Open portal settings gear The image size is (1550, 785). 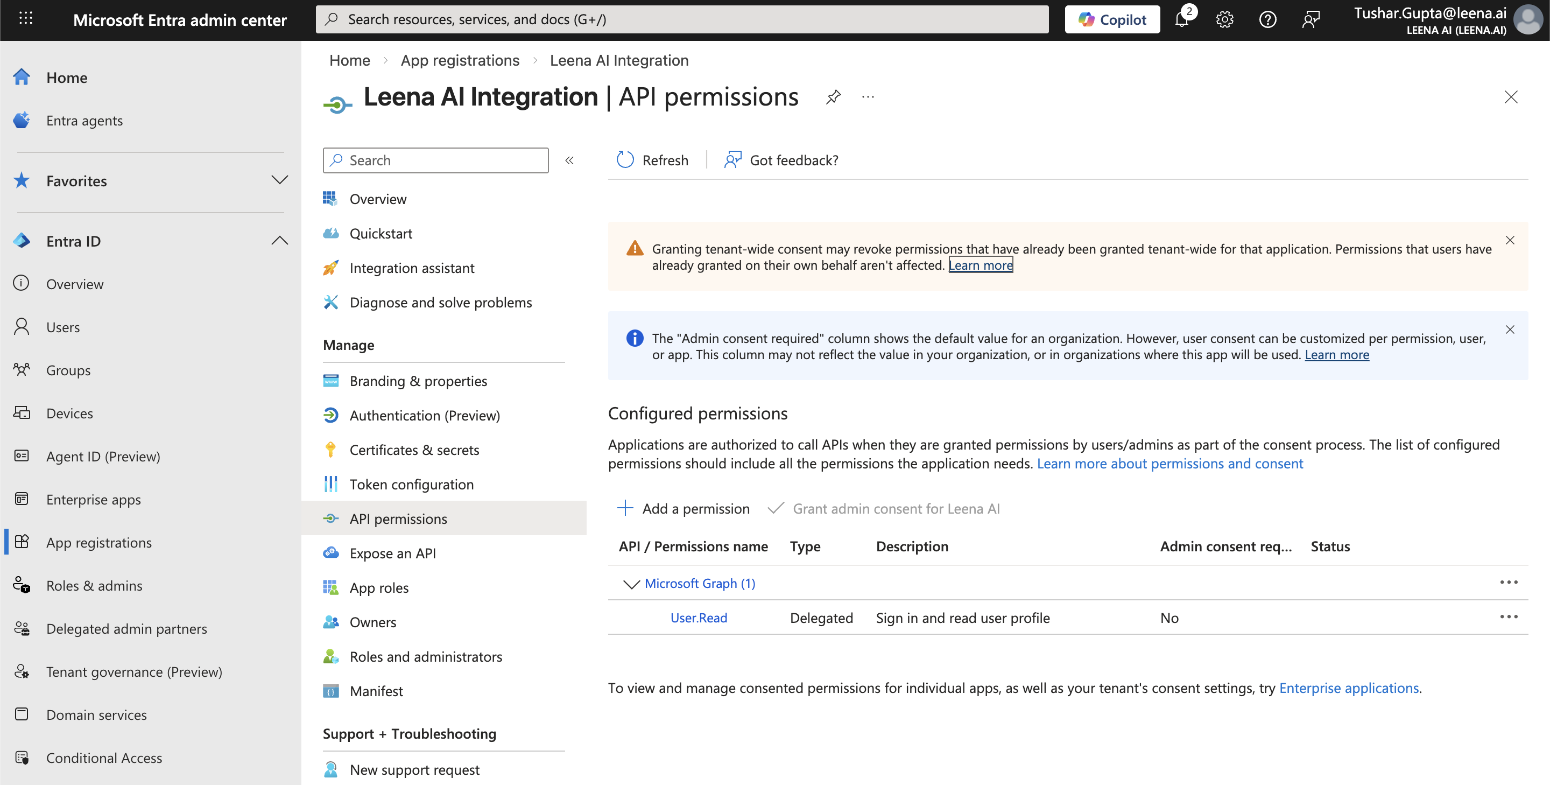pyautogui.click(x=1224, y=19)
